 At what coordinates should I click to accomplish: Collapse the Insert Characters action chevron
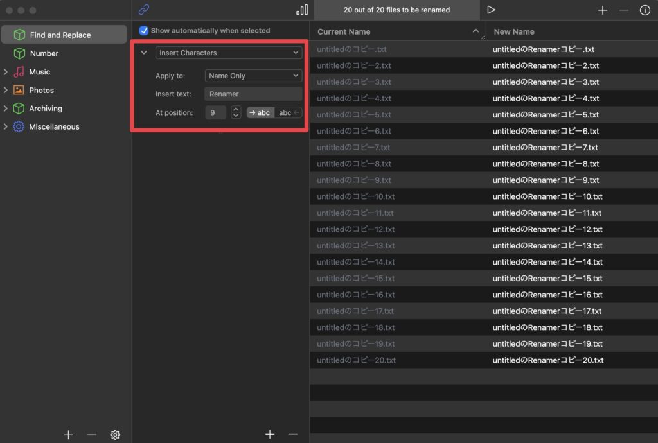[x=144, y=53]
